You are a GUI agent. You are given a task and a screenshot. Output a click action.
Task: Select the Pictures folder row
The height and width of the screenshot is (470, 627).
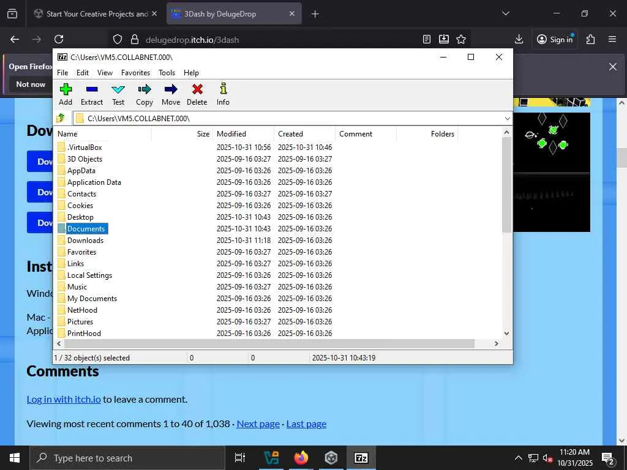click(278, 322)
